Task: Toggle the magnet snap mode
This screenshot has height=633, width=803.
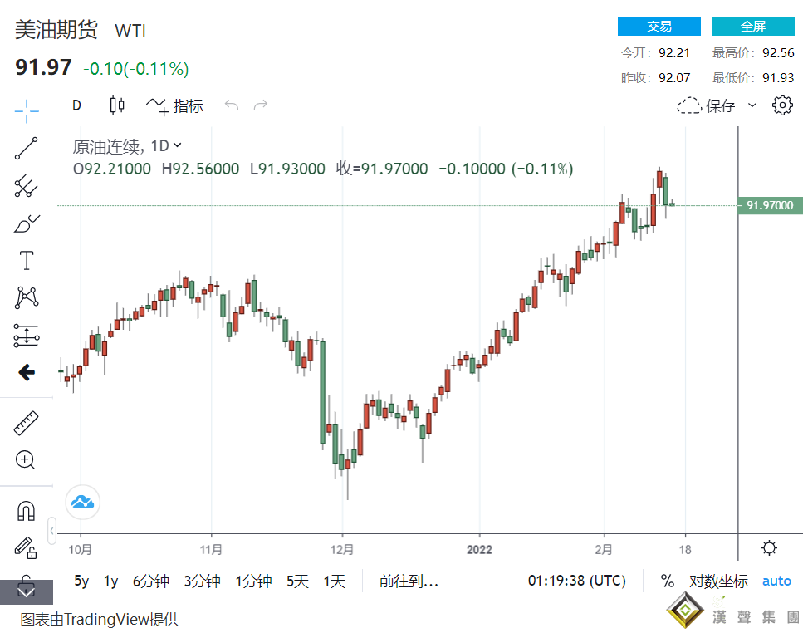Action: pyautogui.click(x=27, y=510)
